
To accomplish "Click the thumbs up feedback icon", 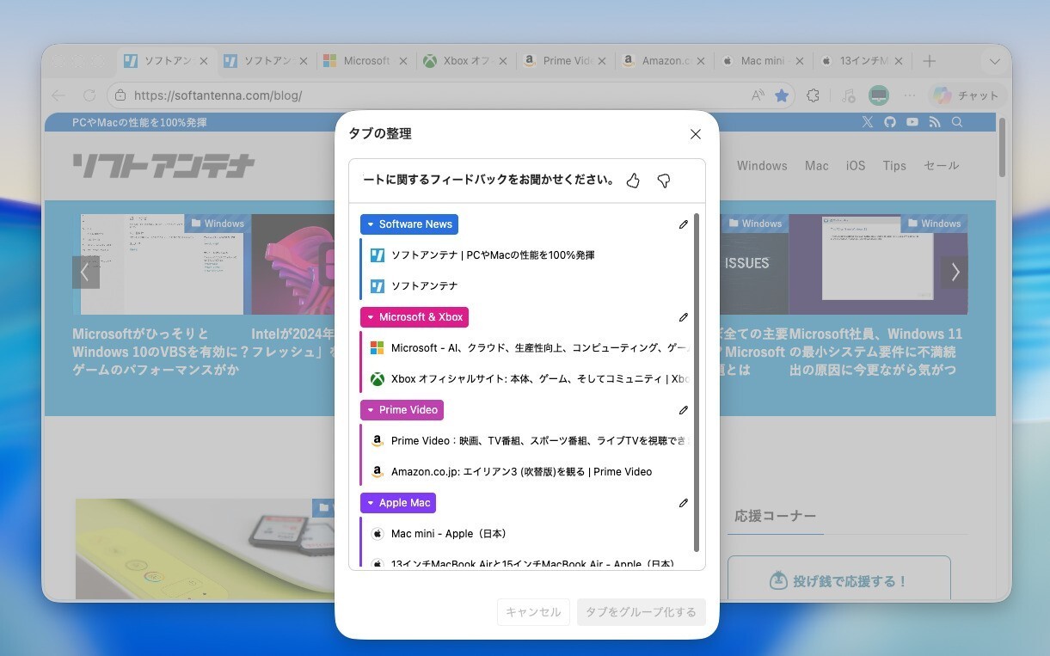I will coord(633,181).
